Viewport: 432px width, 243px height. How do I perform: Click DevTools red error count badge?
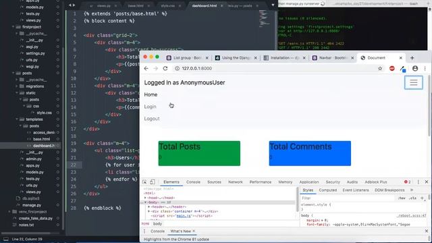[407, 182]
